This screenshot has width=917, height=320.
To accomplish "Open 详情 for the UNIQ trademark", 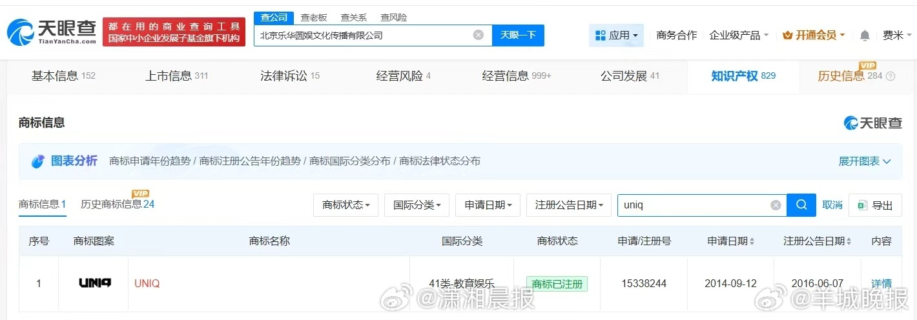I will [x=881, y=283].
